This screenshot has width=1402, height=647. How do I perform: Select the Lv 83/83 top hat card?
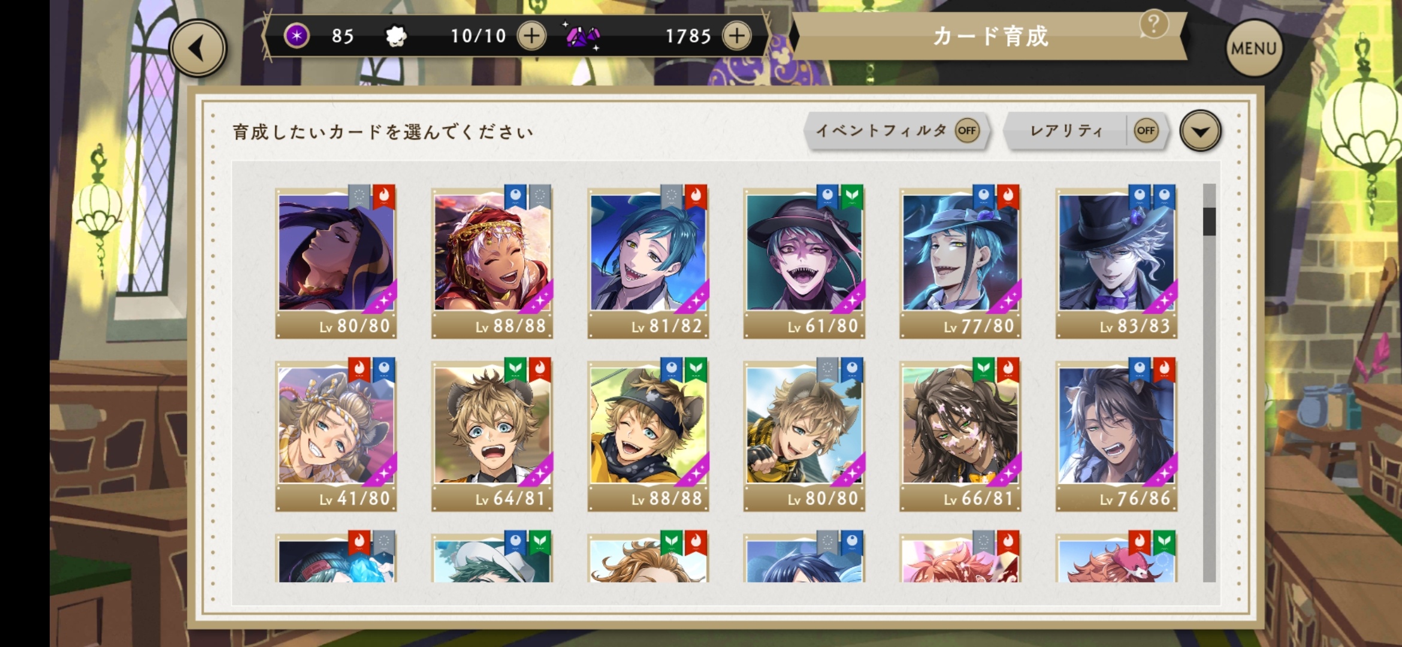pyautogui.click(x=1116, y=262)
